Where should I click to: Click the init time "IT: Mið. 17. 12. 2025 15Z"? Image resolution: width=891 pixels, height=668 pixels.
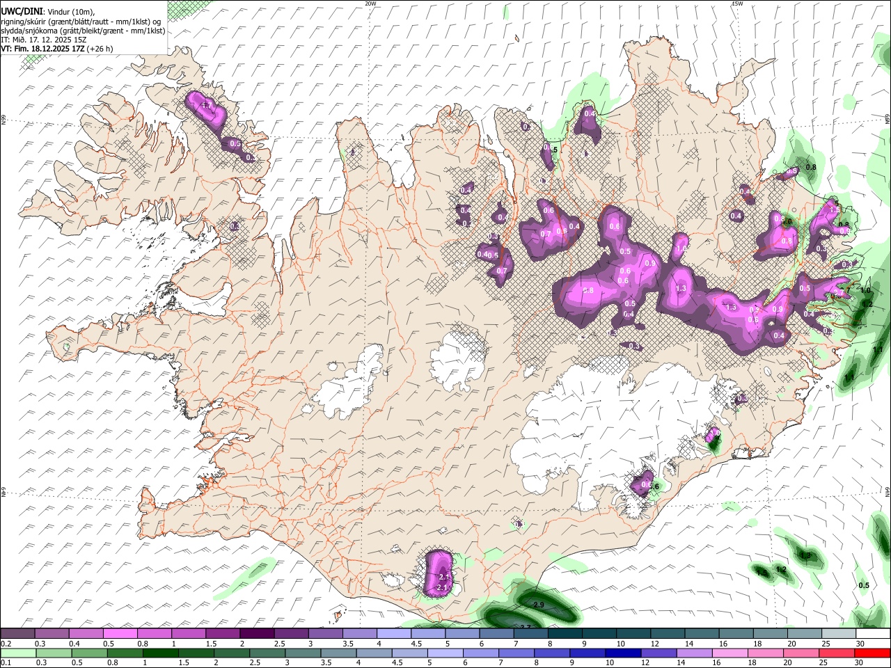point(43,40)
